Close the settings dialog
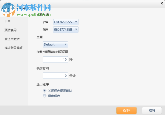The image size is (165, 115). click(x=162, y=3)
